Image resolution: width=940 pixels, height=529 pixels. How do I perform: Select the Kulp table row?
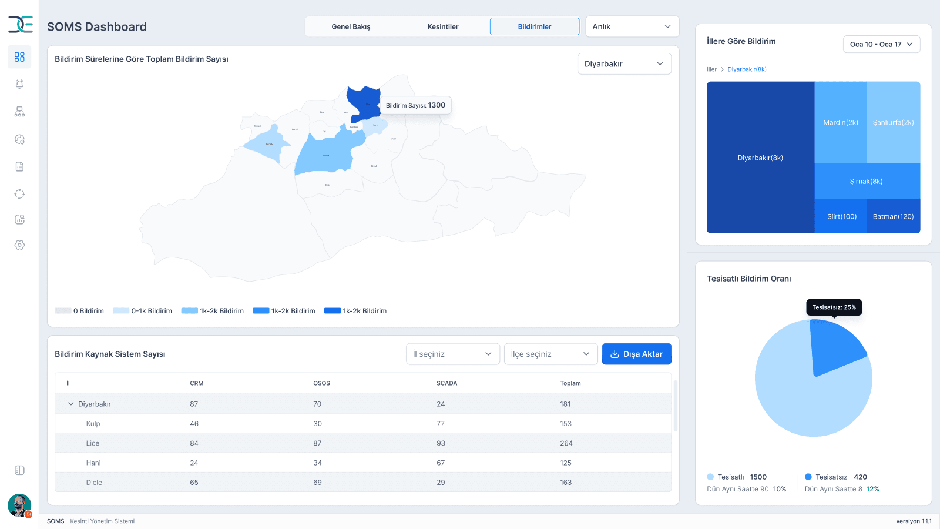click(x=363, y=424)
